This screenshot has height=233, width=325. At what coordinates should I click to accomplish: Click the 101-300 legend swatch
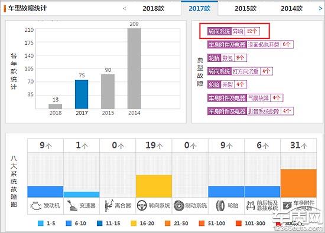click(x=239, y=224)
